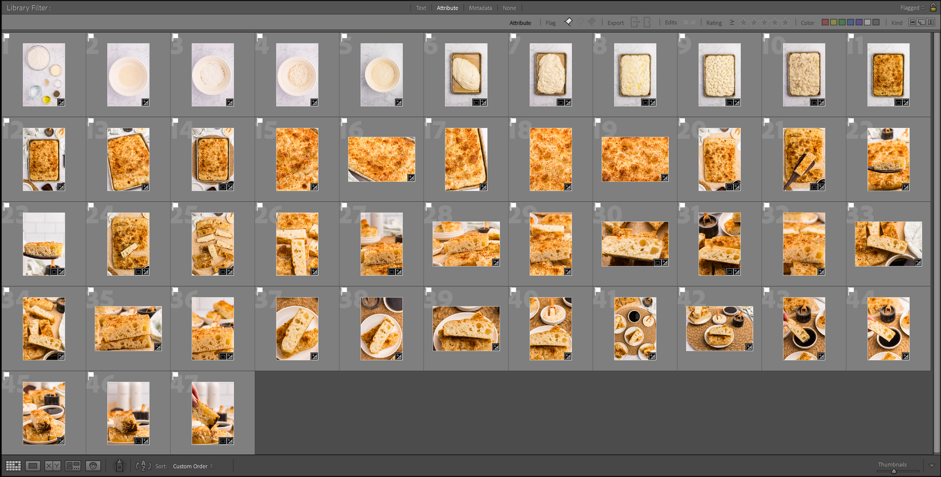Switch to Grid view in the toolbar
The height and width of the screenshot is (477, 941).
[13, 466]
